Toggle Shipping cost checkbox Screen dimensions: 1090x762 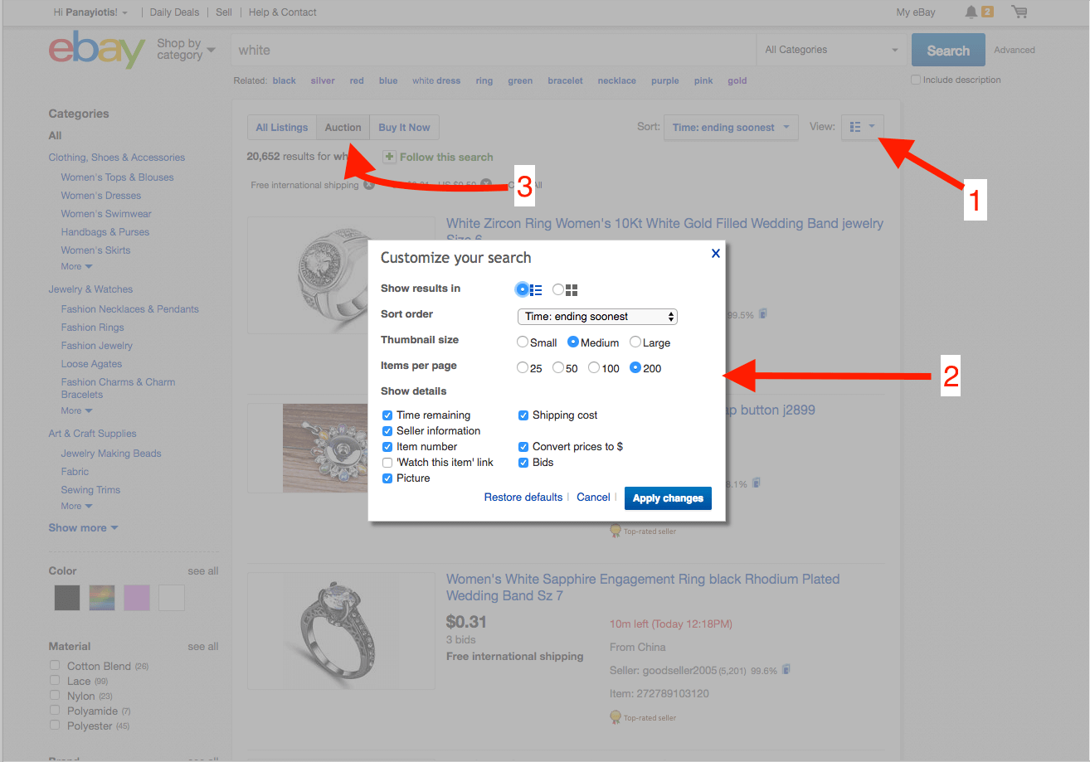pyautogui.click(x=523, y=415)
